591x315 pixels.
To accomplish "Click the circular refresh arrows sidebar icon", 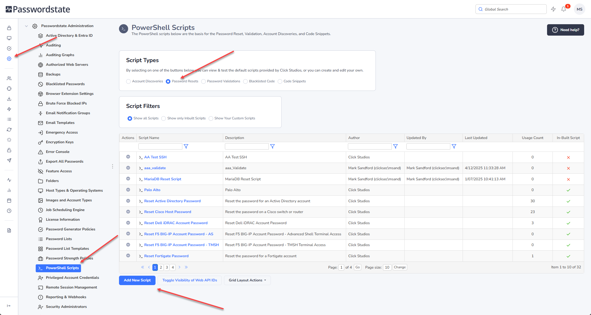I will pyautogui.click(x=9, y=130).
